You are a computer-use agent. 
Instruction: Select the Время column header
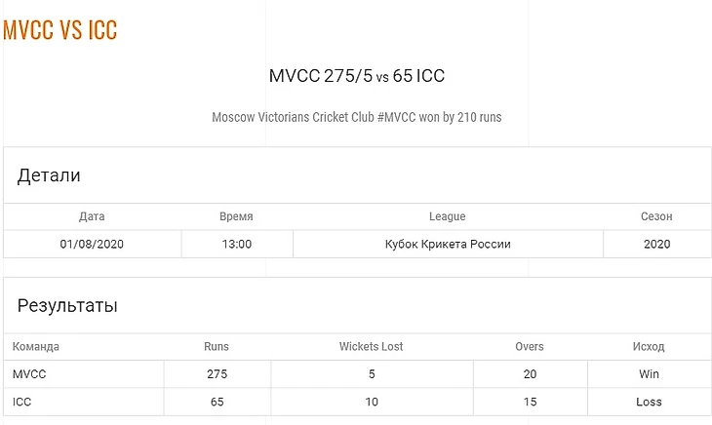point(236,216)
